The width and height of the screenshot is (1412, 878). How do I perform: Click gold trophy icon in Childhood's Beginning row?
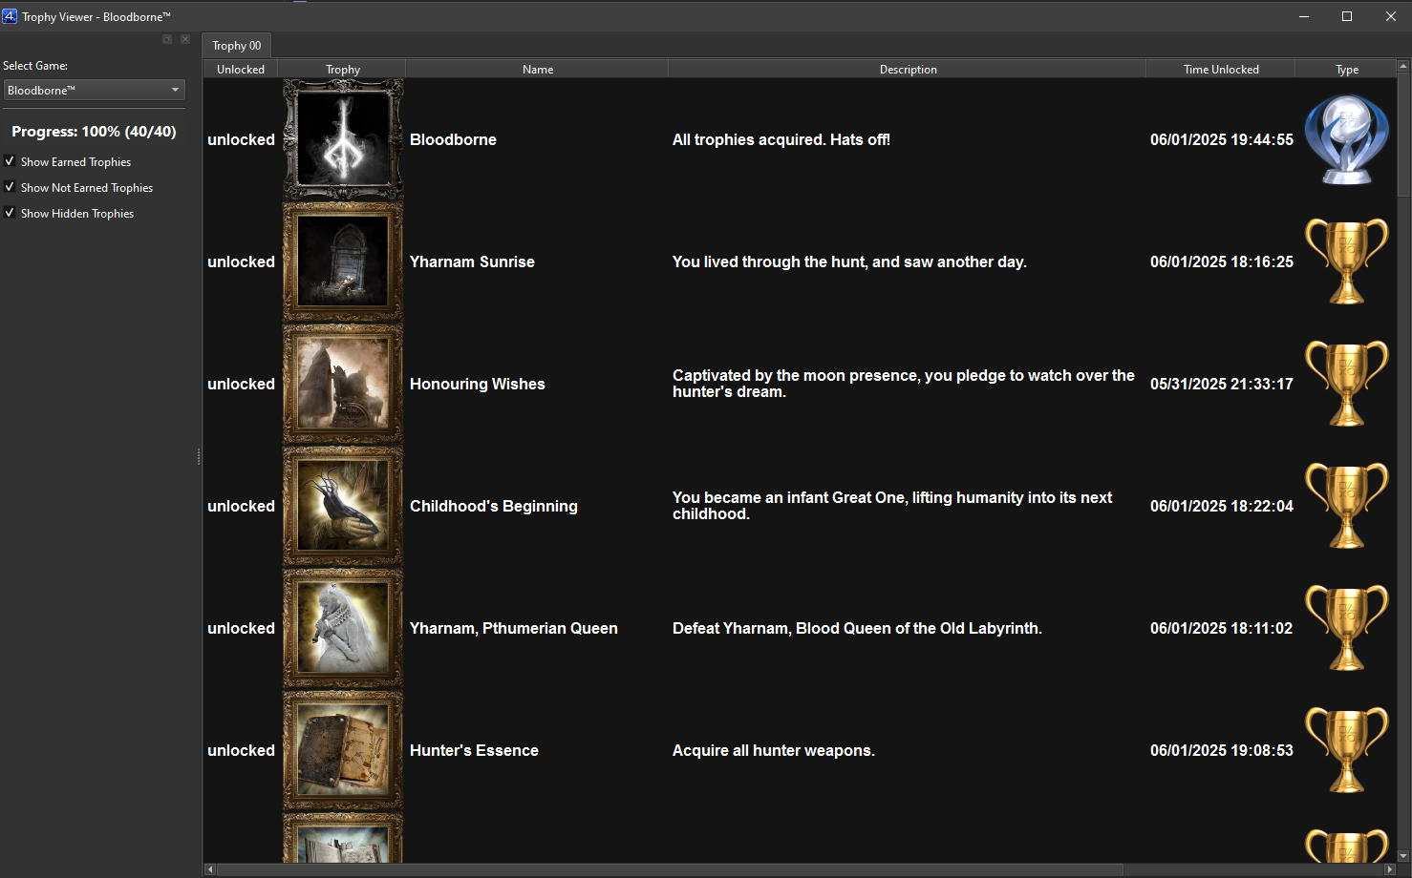tap(1347, 506)
